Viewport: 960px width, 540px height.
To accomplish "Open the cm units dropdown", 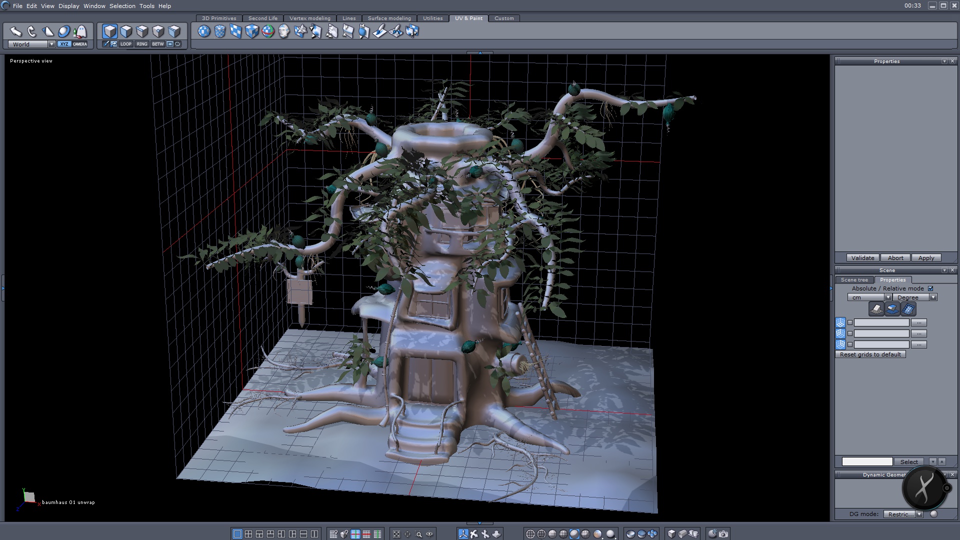I will [888, 297].
